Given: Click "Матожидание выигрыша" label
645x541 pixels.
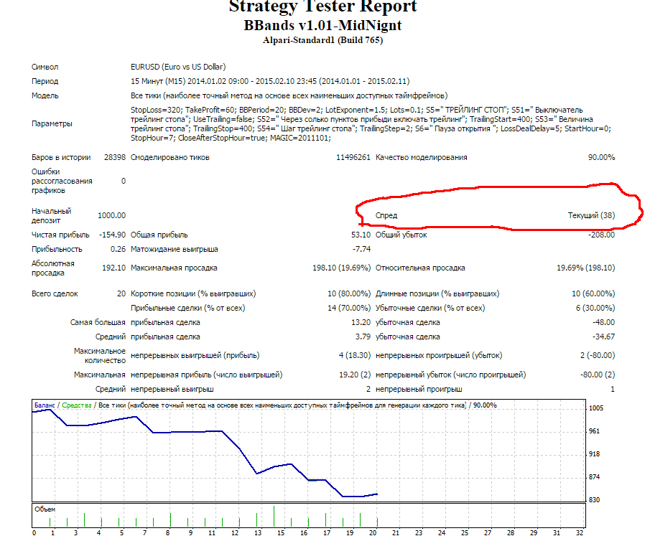Looking at the screenshot, I should [x=175, y=250].
